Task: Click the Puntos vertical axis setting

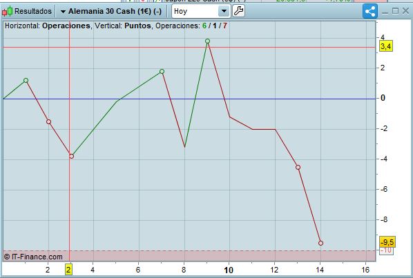Action: pyautogui.click(x=137, y=26)
